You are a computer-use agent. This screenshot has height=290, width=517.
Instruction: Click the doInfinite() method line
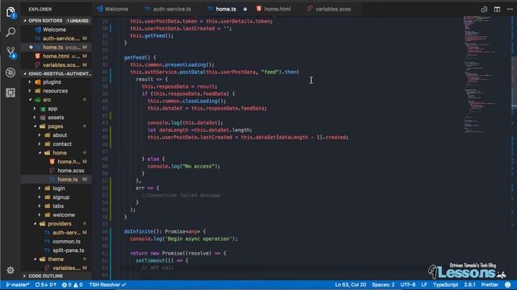tap(165, 231)
